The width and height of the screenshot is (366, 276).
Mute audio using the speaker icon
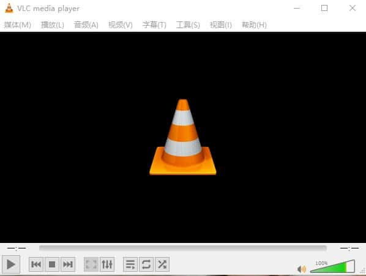(302, 269)
